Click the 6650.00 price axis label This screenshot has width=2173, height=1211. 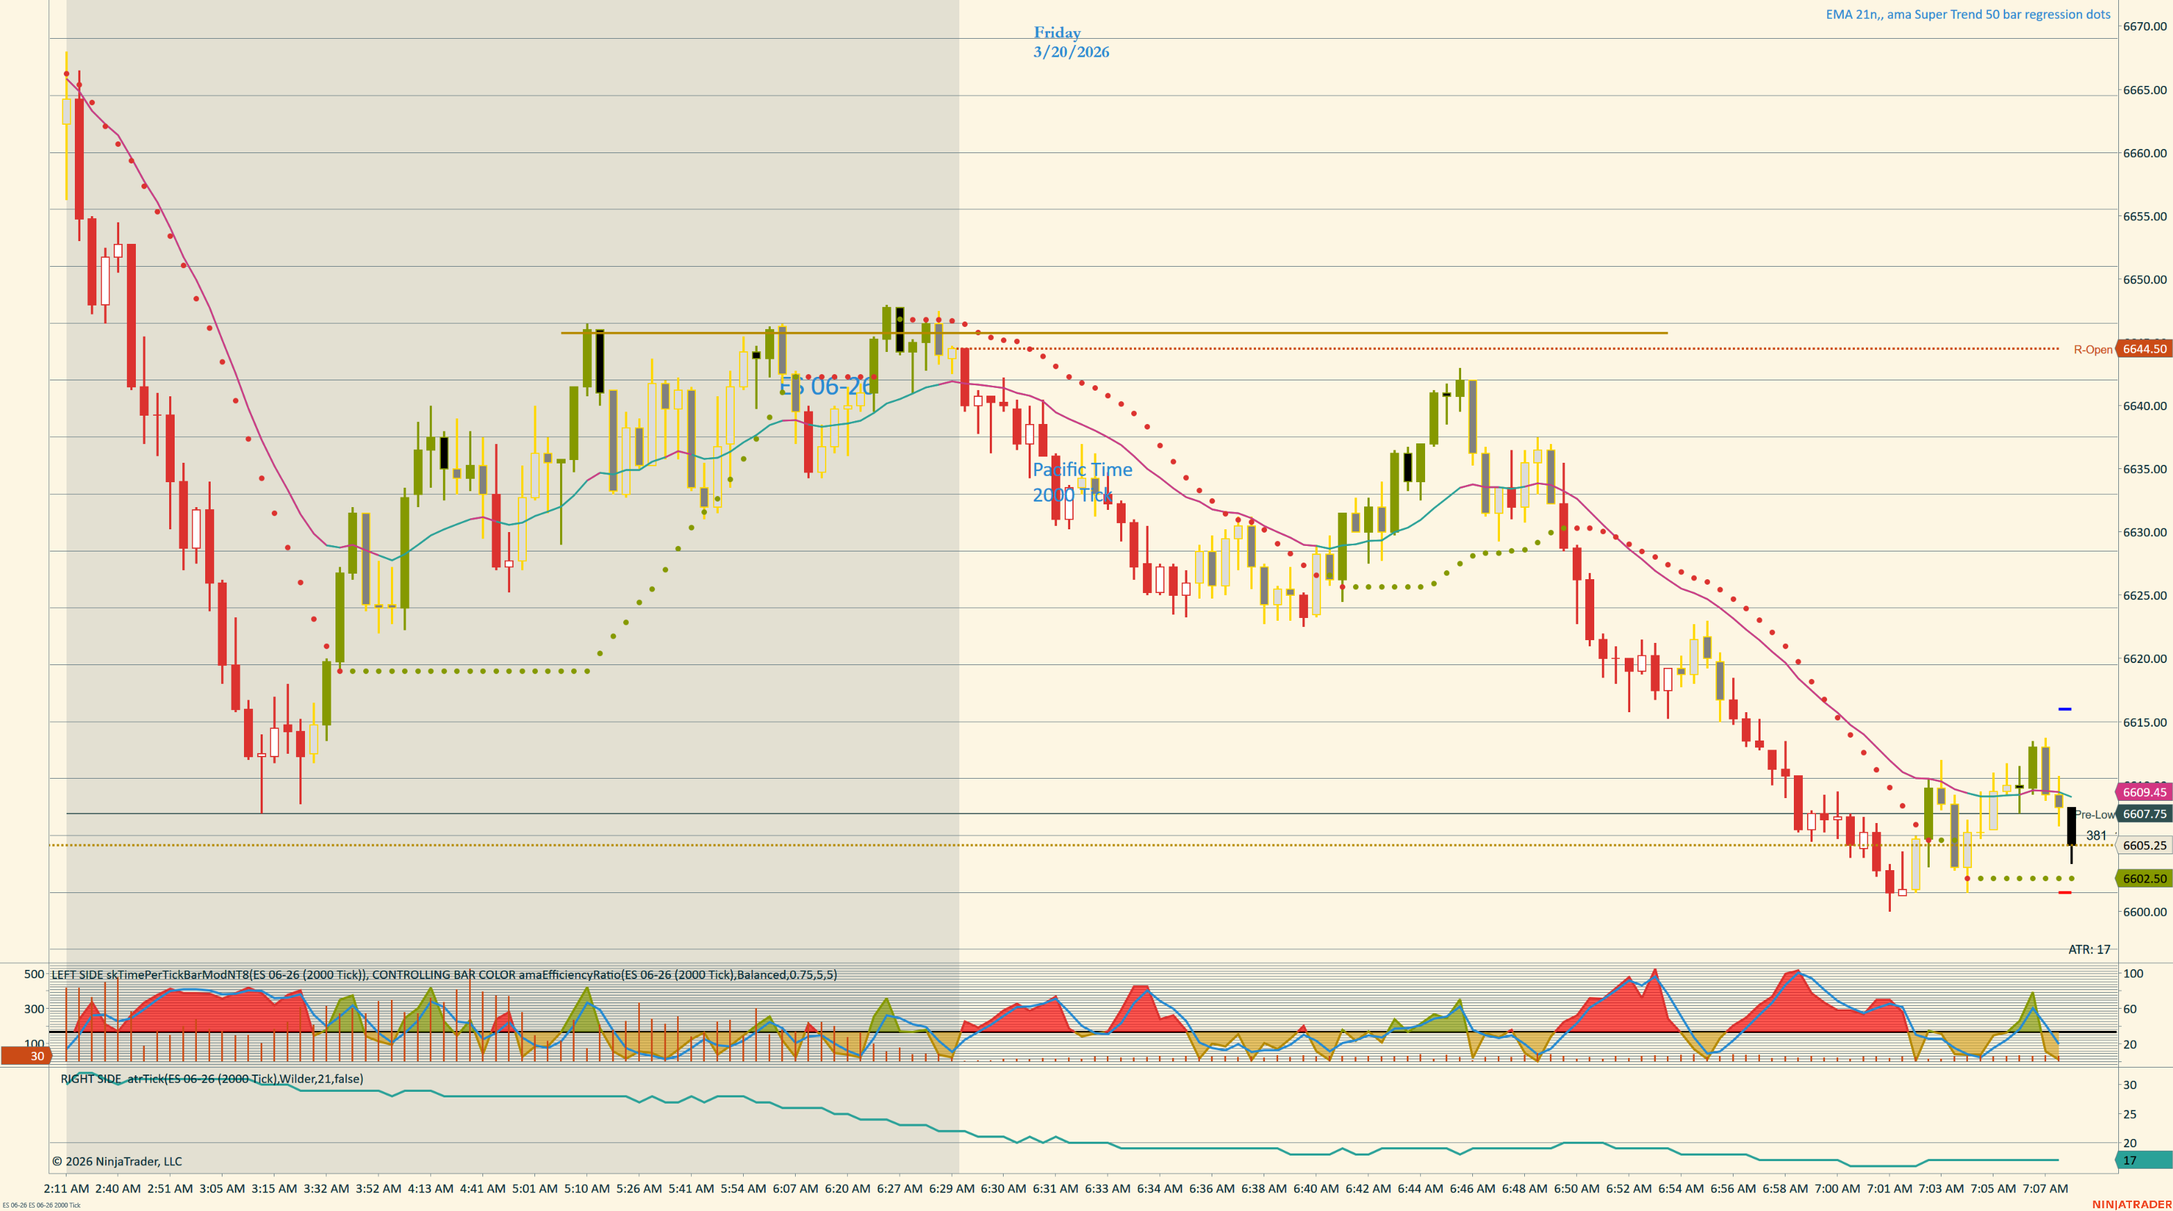[x=2145, y=279]
